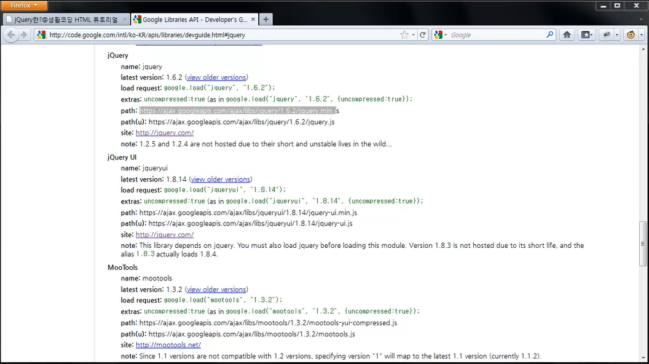Open the list-all-tabs arrow
649x364 pixels.
click(641, 20)
